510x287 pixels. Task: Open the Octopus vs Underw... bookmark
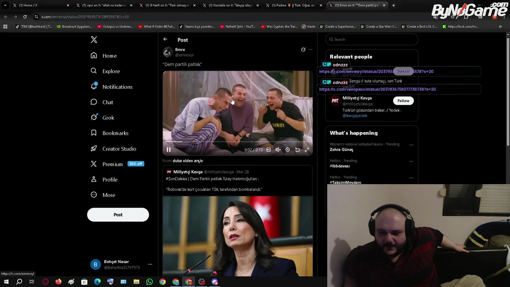[115, 27]
